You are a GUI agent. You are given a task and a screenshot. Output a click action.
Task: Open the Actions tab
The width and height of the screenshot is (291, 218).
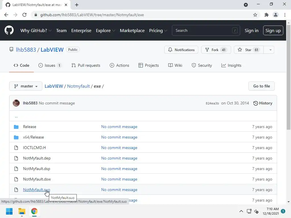[x=119, y=66]
